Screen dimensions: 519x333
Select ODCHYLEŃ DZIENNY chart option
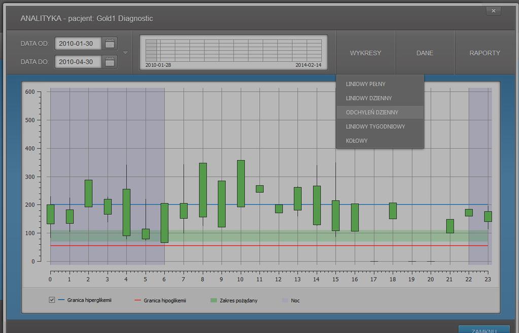pos(379,113)
